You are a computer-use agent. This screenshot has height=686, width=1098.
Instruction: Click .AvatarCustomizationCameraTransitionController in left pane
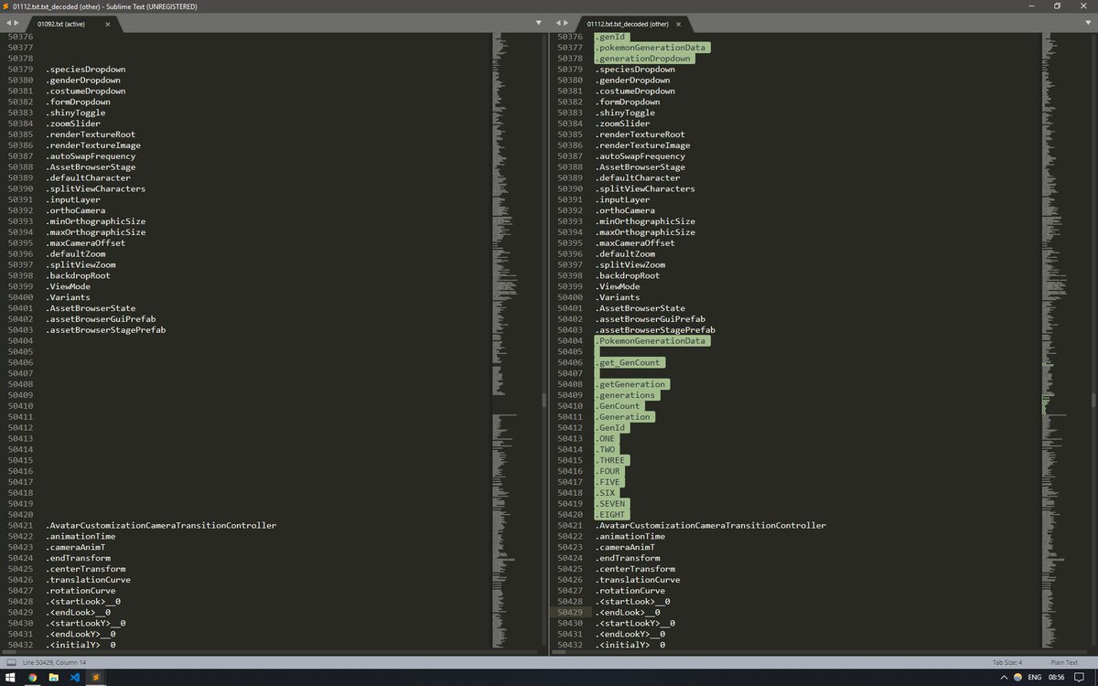(x=161, y=525)
